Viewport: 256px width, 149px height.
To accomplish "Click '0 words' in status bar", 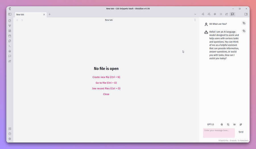I will tap(233, 140).
